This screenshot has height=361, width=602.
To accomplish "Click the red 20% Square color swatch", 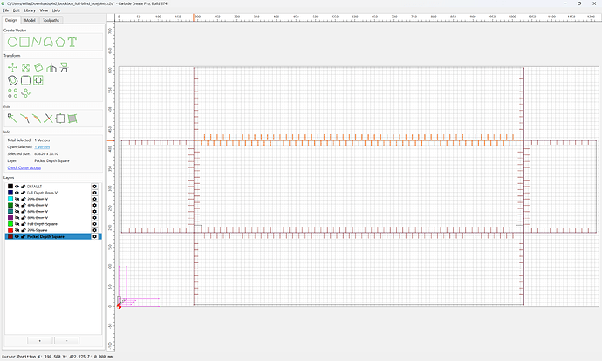I will 10,230.
